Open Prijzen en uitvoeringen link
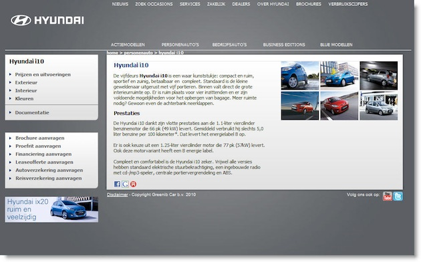This screenshot has width=421, height=262. tap(43, 74)
